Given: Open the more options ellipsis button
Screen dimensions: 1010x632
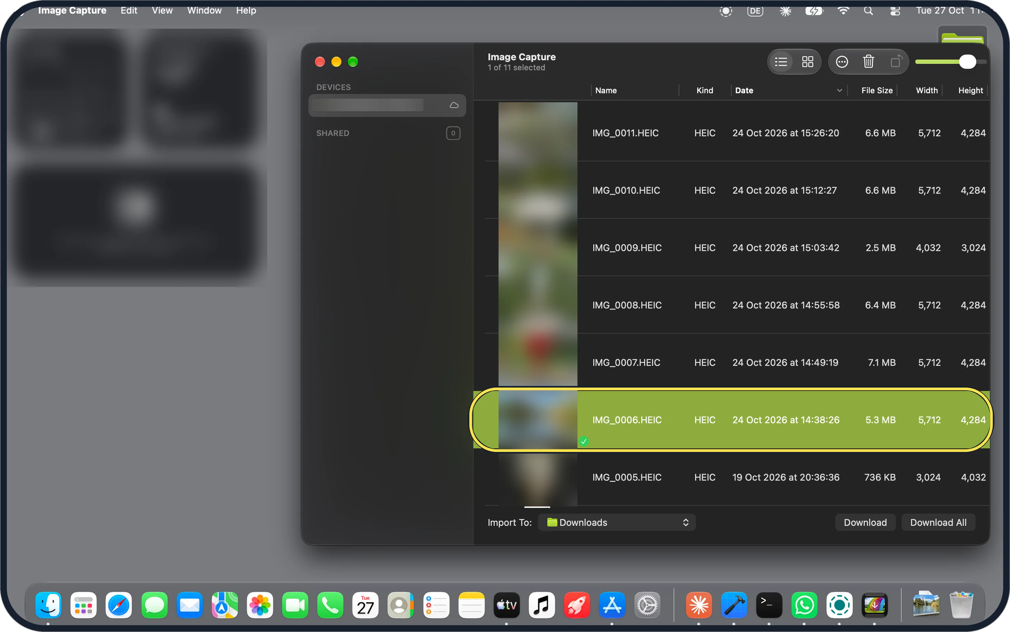Looking at the screenshot, I should tap(841, 62).
